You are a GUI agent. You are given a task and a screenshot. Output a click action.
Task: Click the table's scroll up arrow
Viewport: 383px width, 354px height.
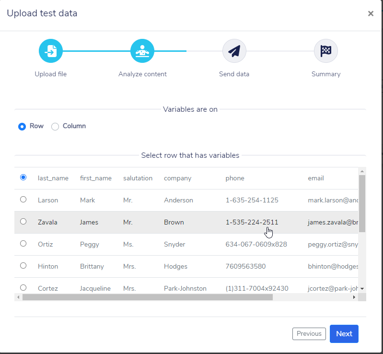pyautogui.click(x=362, y=171)
